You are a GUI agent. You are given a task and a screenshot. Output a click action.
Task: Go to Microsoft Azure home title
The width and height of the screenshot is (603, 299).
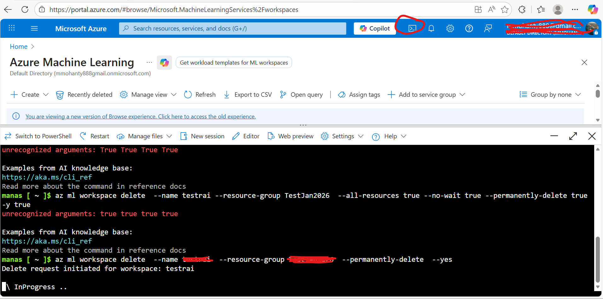coord(81,29)
